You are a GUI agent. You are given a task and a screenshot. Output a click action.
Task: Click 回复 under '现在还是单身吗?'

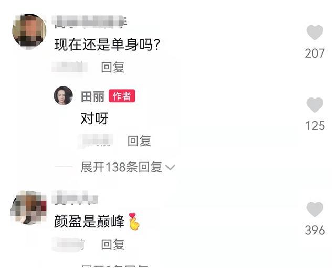click(113, 67)
